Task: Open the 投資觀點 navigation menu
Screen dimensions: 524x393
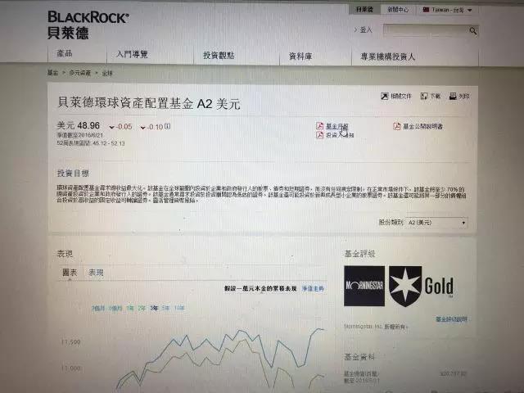Action: 219,55
